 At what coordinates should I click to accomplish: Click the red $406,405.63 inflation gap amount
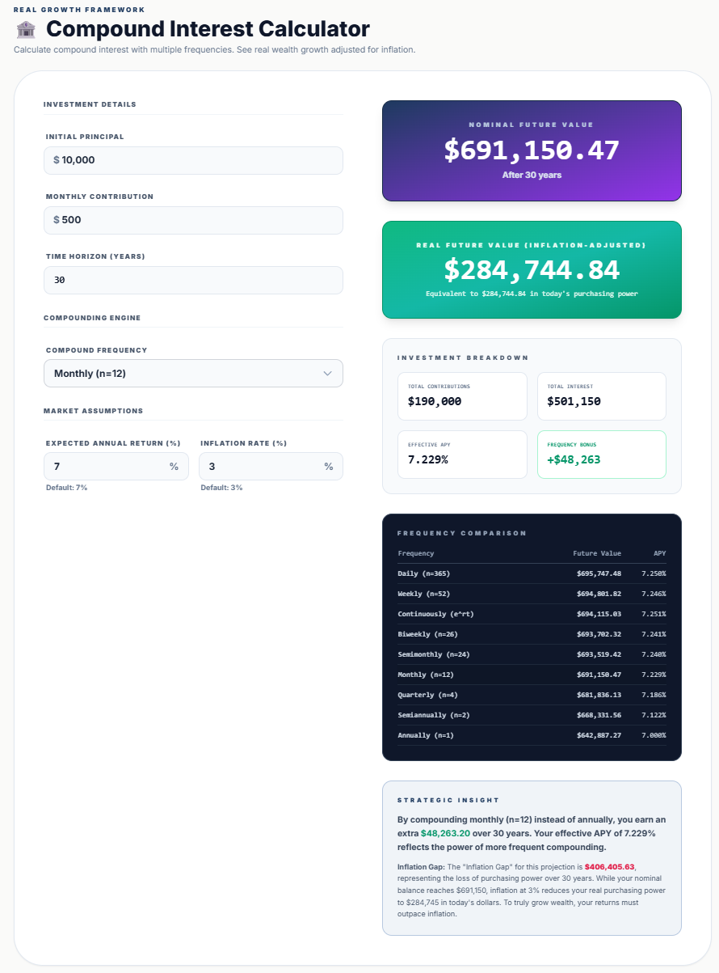tap(610, 866)
